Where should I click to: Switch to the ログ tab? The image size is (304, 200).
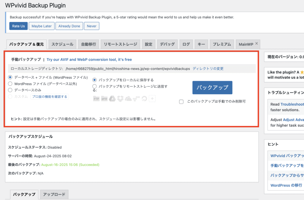[x=186, y=44]
